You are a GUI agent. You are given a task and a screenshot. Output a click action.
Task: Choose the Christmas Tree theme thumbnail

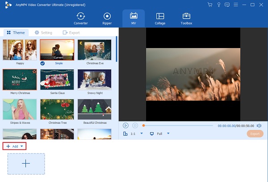(57, 109)
